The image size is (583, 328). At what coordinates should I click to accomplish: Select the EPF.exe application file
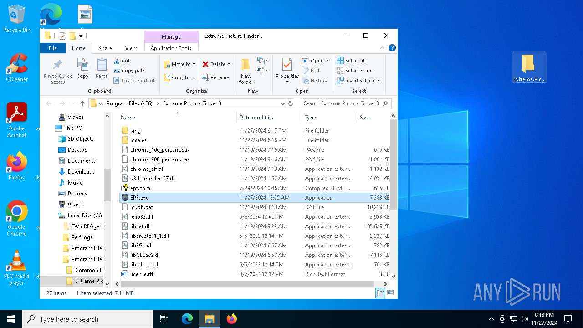pos(254,198)
